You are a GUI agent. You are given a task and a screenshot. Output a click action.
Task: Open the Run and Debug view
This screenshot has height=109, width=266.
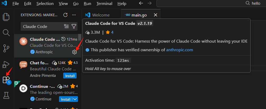point(6,64)
